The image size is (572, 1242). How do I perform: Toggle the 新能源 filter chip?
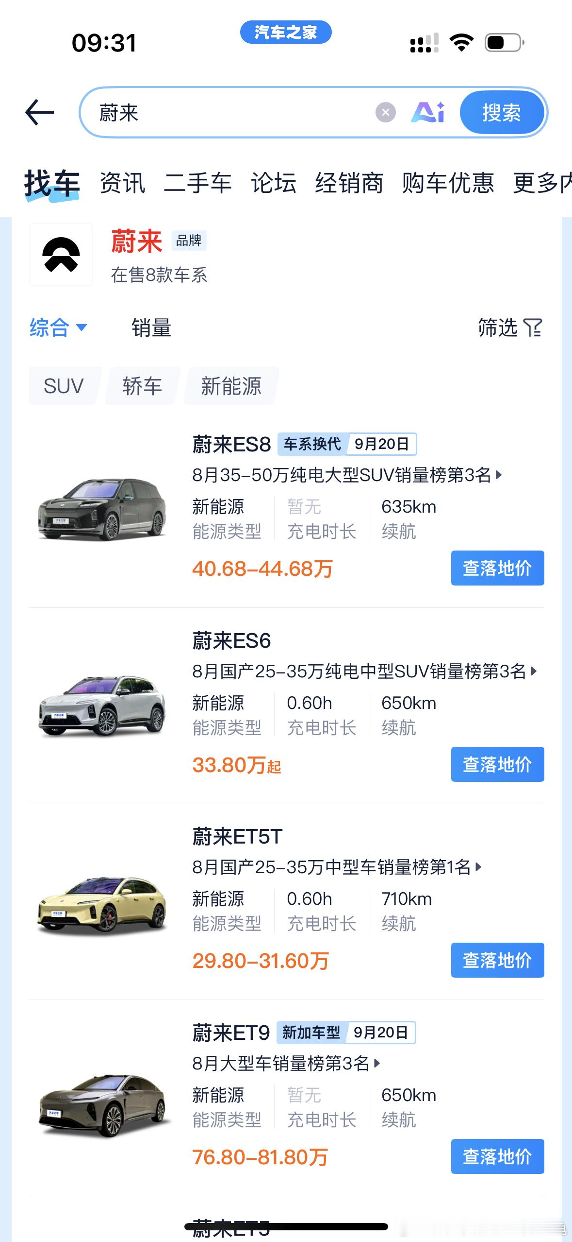point(231,386)
